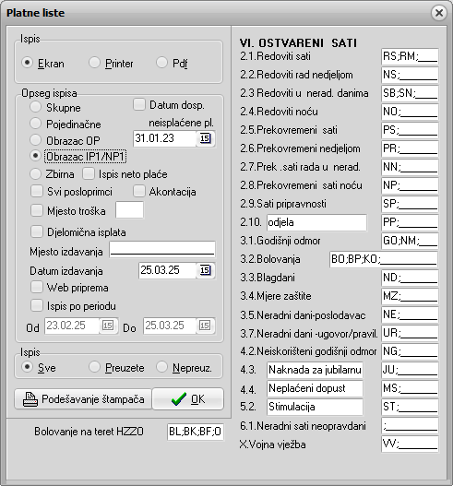Close the Platne liste dialog
Viewport: 453px width, 486px height.
click(x=439, y=13)
